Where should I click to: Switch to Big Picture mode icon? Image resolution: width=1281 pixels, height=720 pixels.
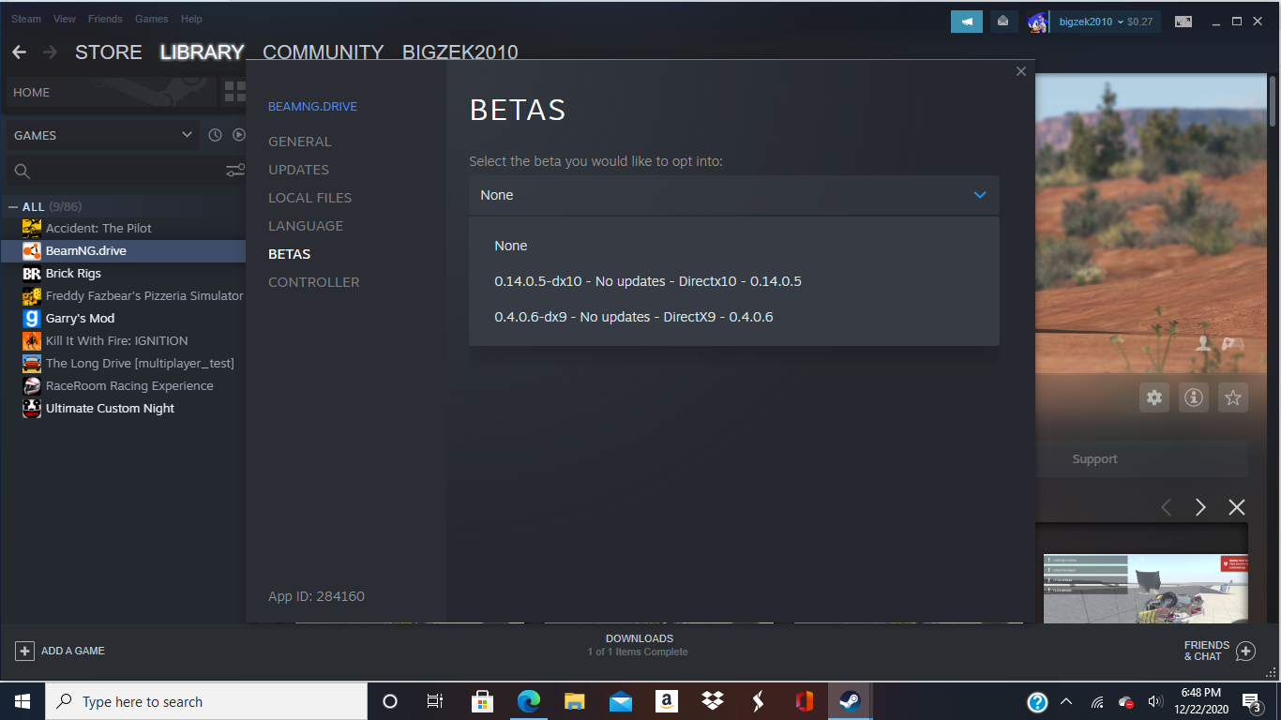pyautogui.click(x=1183, y=22)
